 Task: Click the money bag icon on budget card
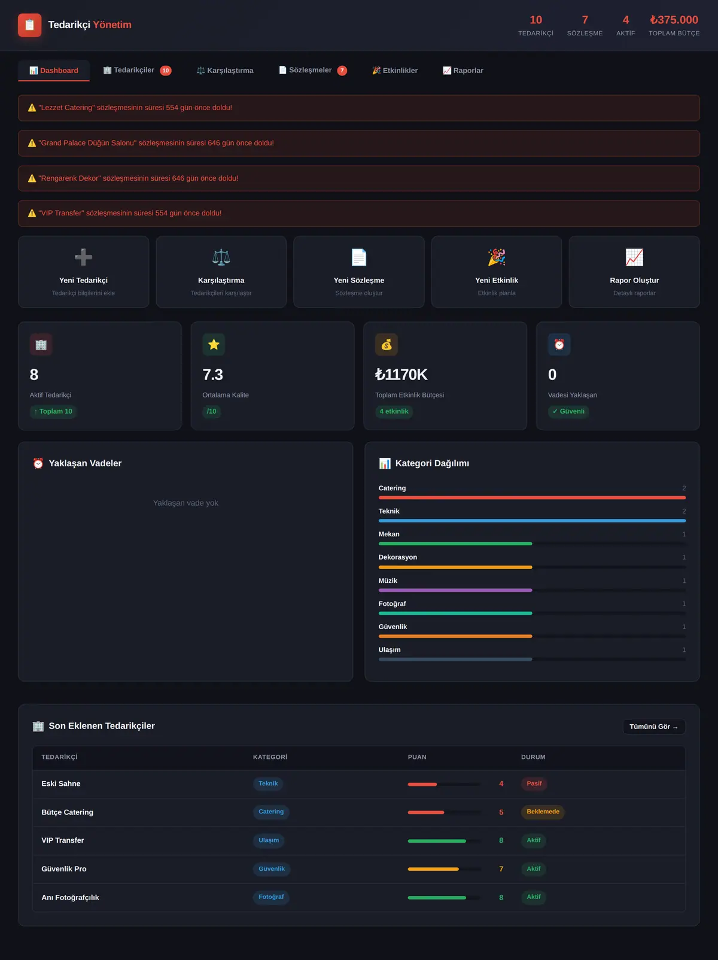387,345
